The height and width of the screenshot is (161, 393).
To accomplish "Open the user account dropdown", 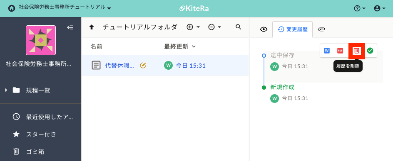I will coord(379,8).
